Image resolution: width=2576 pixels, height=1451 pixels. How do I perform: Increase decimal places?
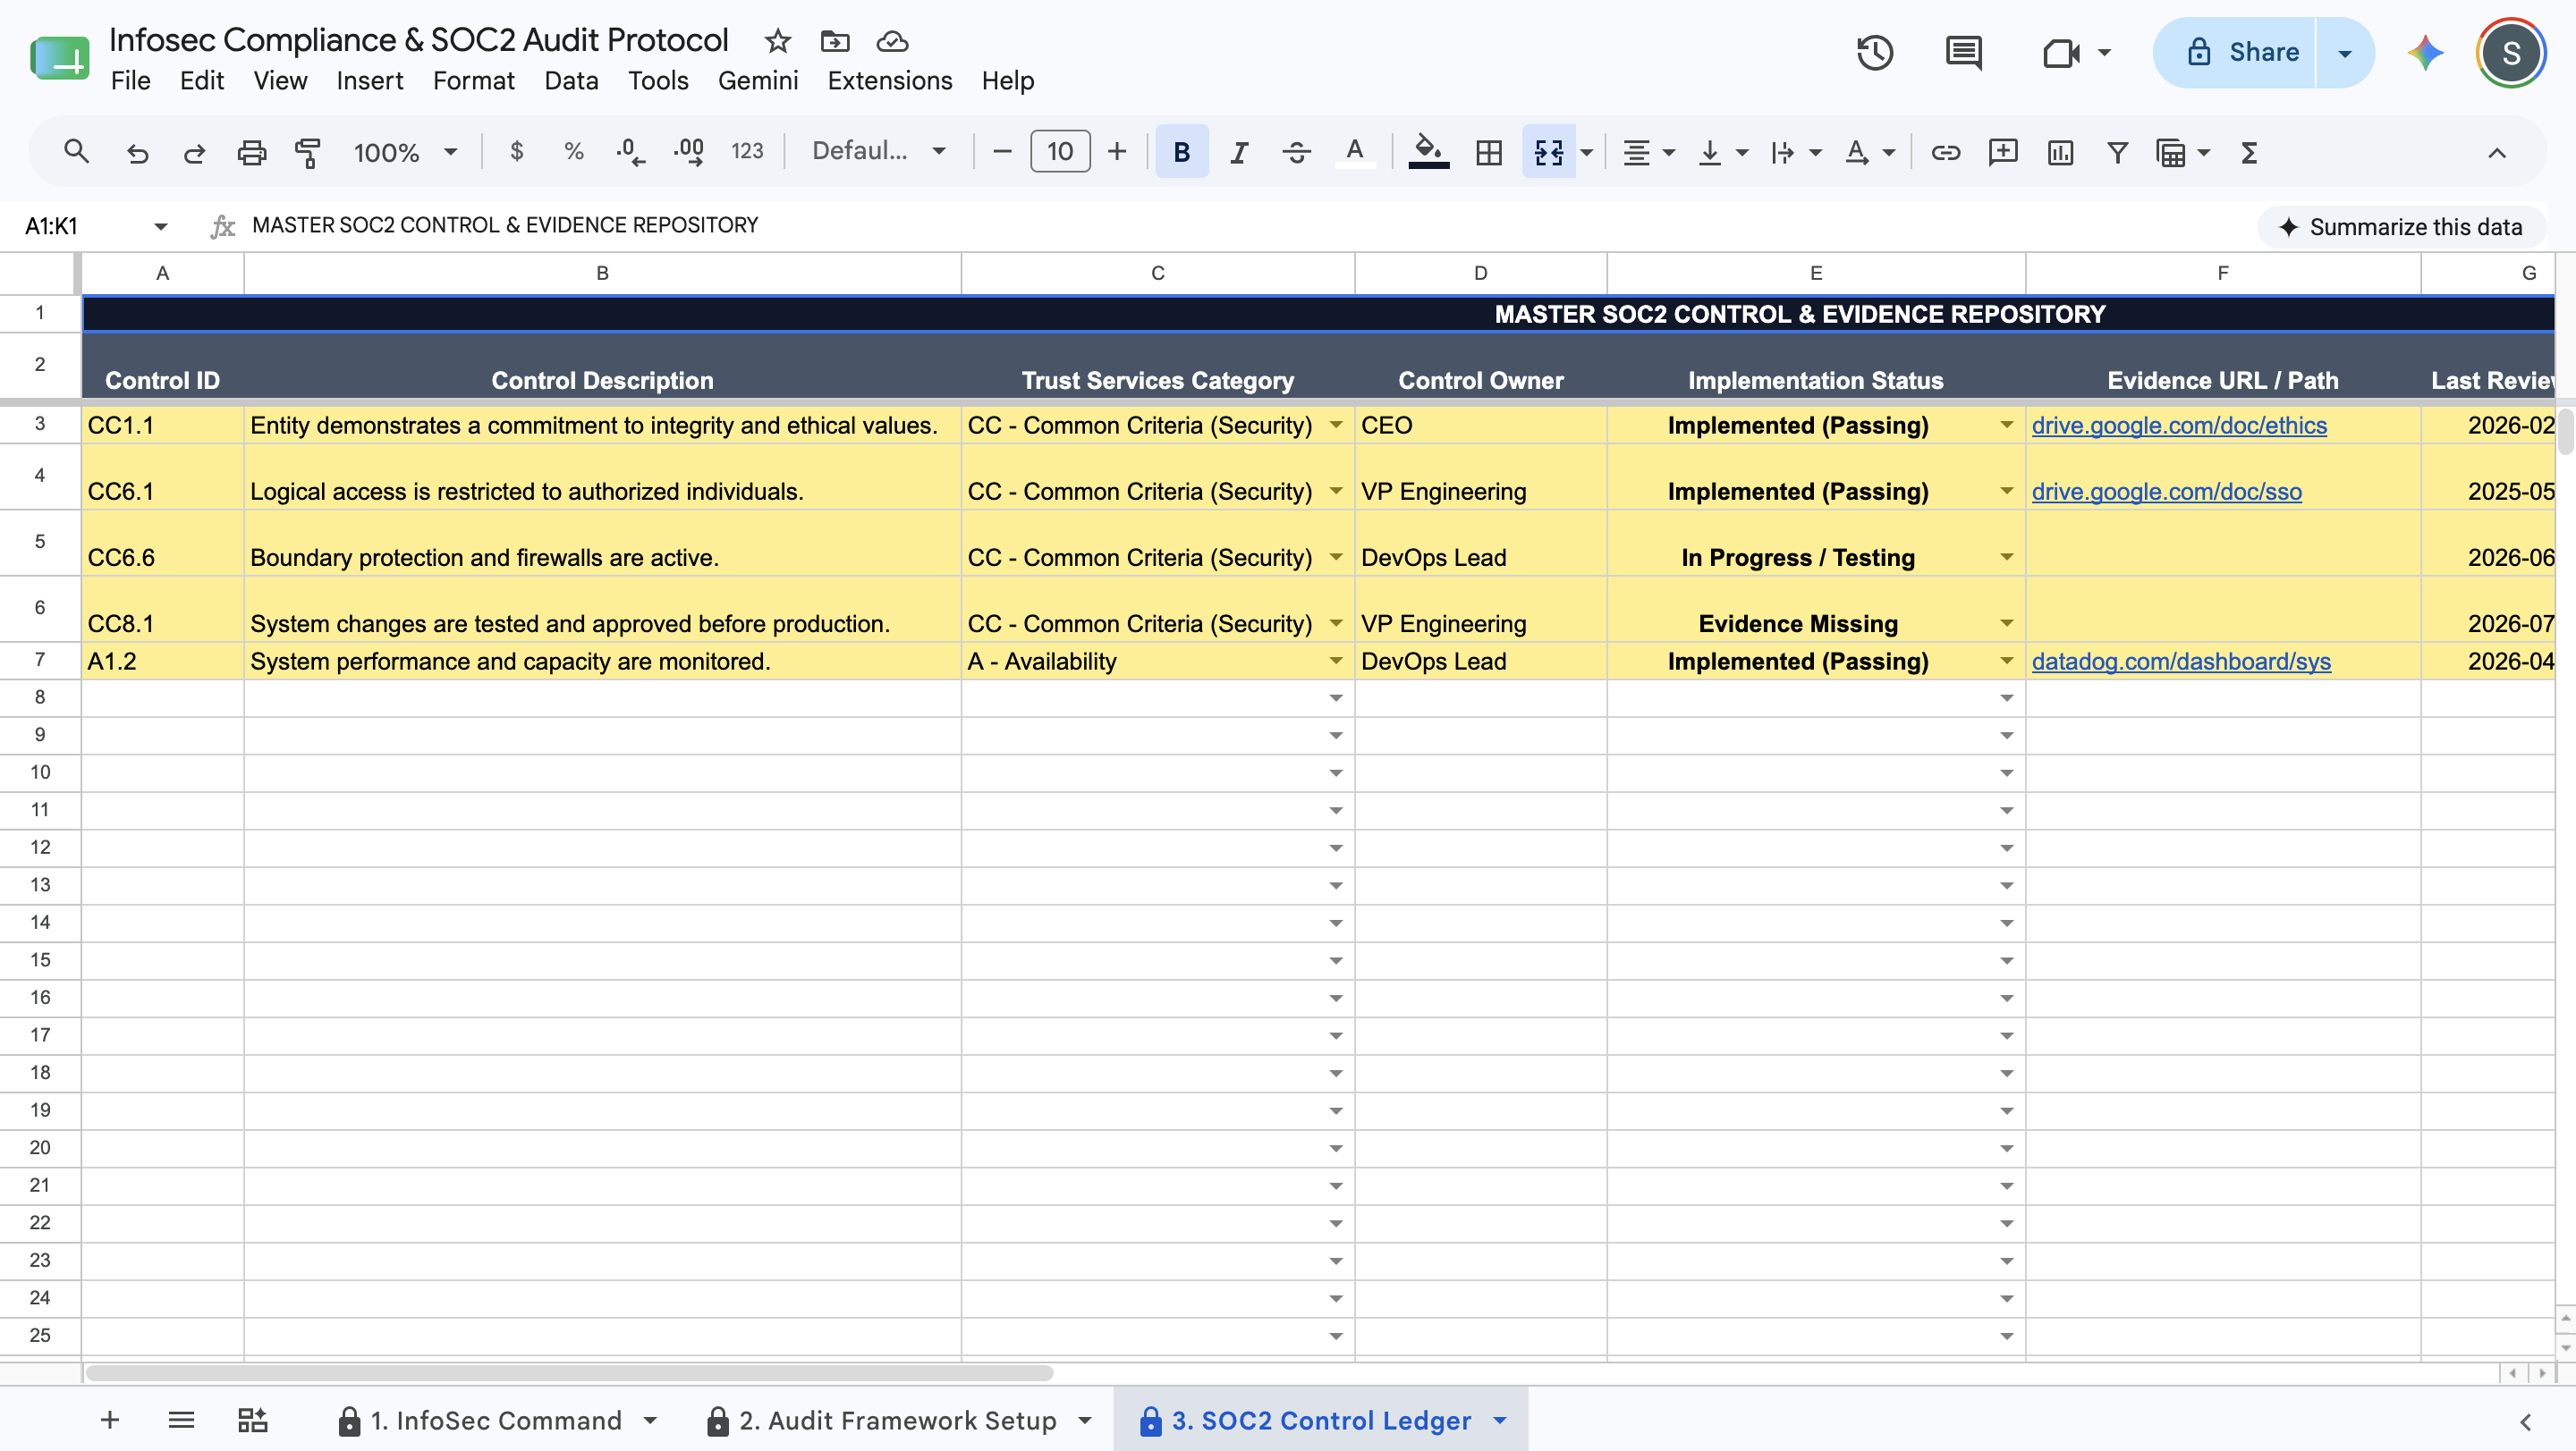688,152
